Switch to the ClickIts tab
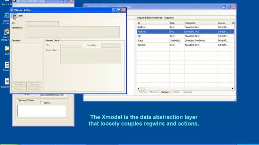 176,92
